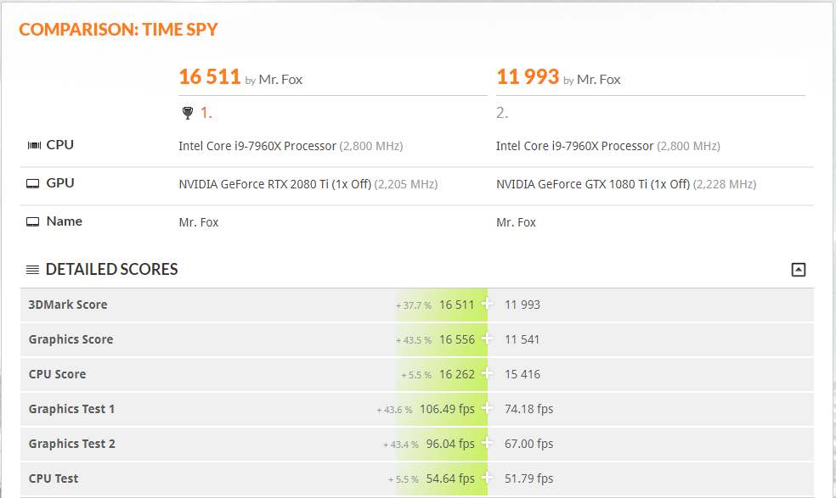Screen dimensions: 836x498
Task: Select second result's Intel Core i9-7960X text
Action: [x=574, y=146]
